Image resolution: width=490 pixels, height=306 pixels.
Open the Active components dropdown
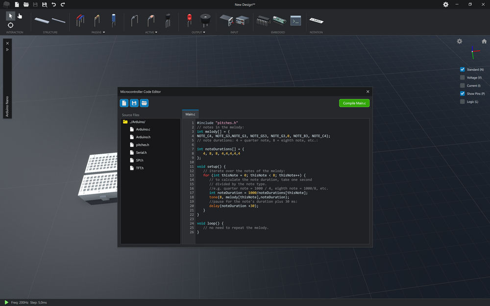click(156, 31)
